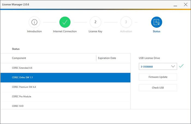Viewport: 191px width, 124px height.
Task: Click the Activation step 3 circle
Action: click(126, 22)
